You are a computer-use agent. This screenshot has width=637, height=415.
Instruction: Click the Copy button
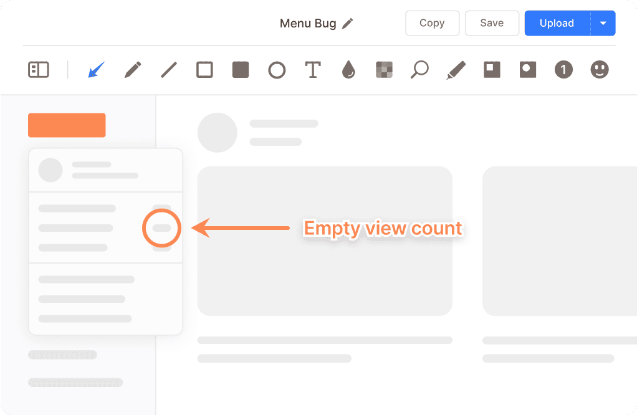click(x=432, y=23)
